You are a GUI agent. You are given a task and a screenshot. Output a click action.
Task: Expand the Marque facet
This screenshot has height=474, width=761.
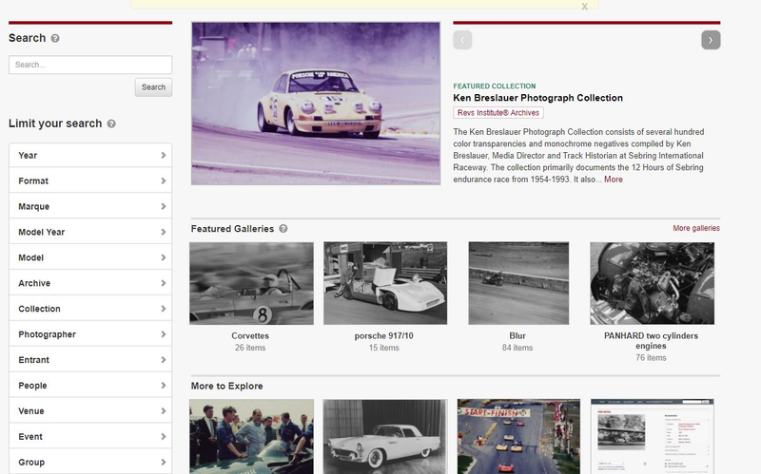[90, 206]
